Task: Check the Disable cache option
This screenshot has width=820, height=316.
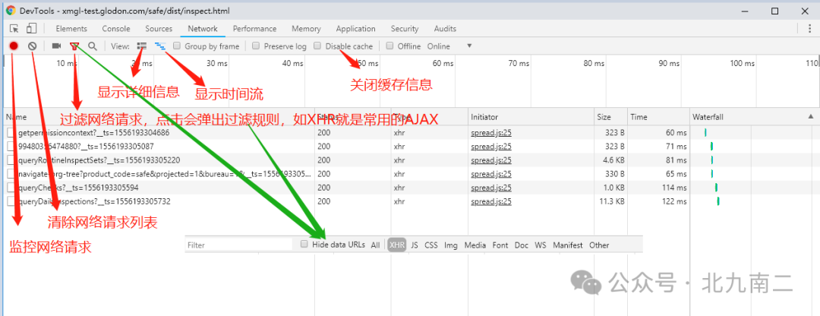Action: point(317,46)
